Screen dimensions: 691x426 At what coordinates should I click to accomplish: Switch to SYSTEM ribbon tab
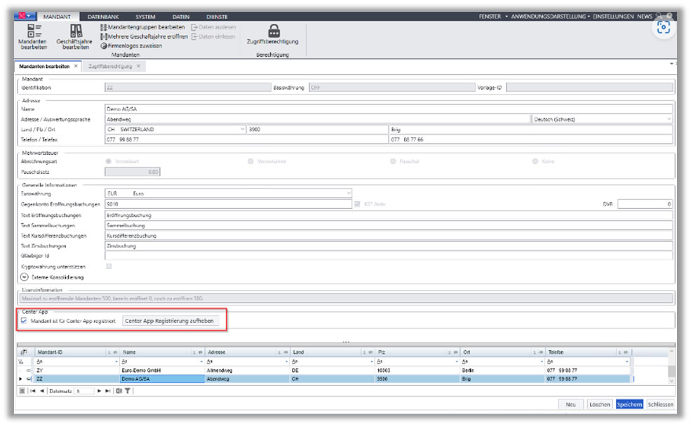pyautogui.click(x=145, y=17)
